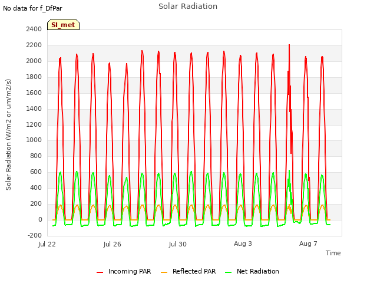Screen dimensions: 377x283
Task: Click the 1400 y-axis tick label
Action: [x=34, y=108]
